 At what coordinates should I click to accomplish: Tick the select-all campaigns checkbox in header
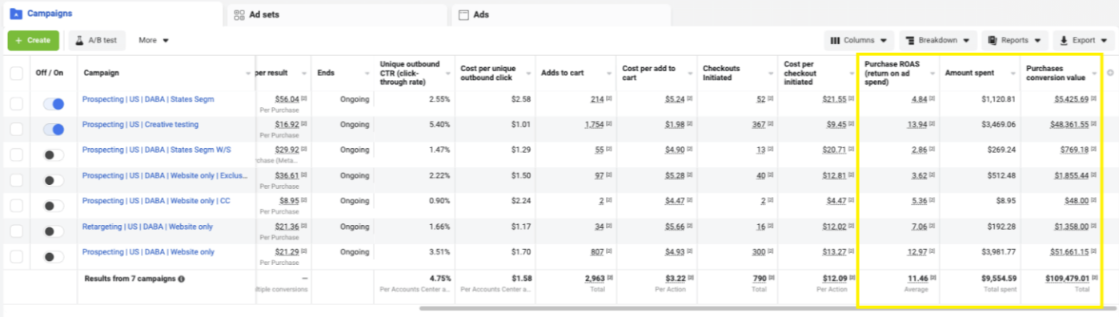(16, 74)
